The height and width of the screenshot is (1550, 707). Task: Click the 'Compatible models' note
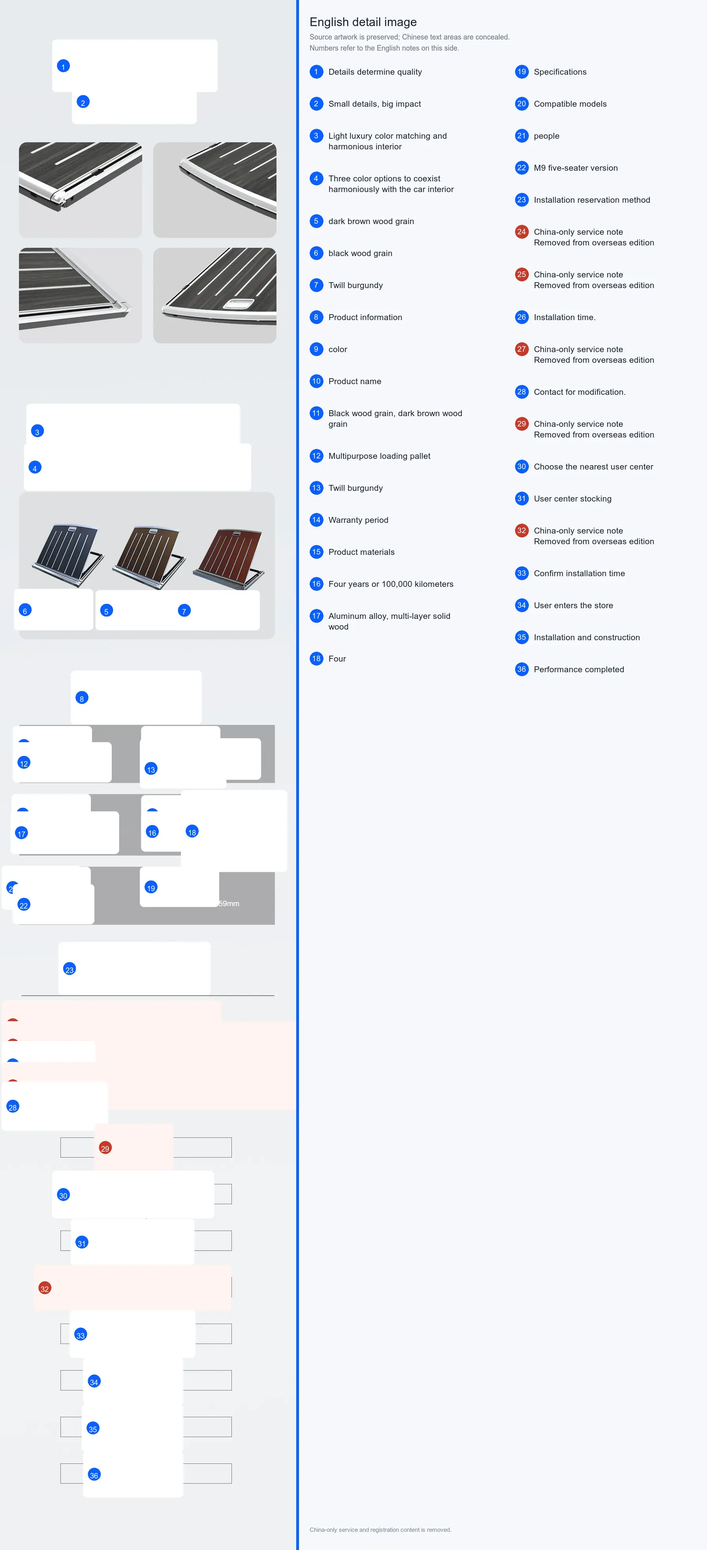tap(570, 104)
